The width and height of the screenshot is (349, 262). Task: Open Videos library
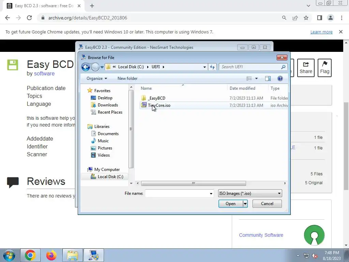(104, 155)
